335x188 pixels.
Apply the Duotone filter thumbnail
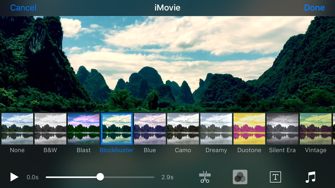249,129
